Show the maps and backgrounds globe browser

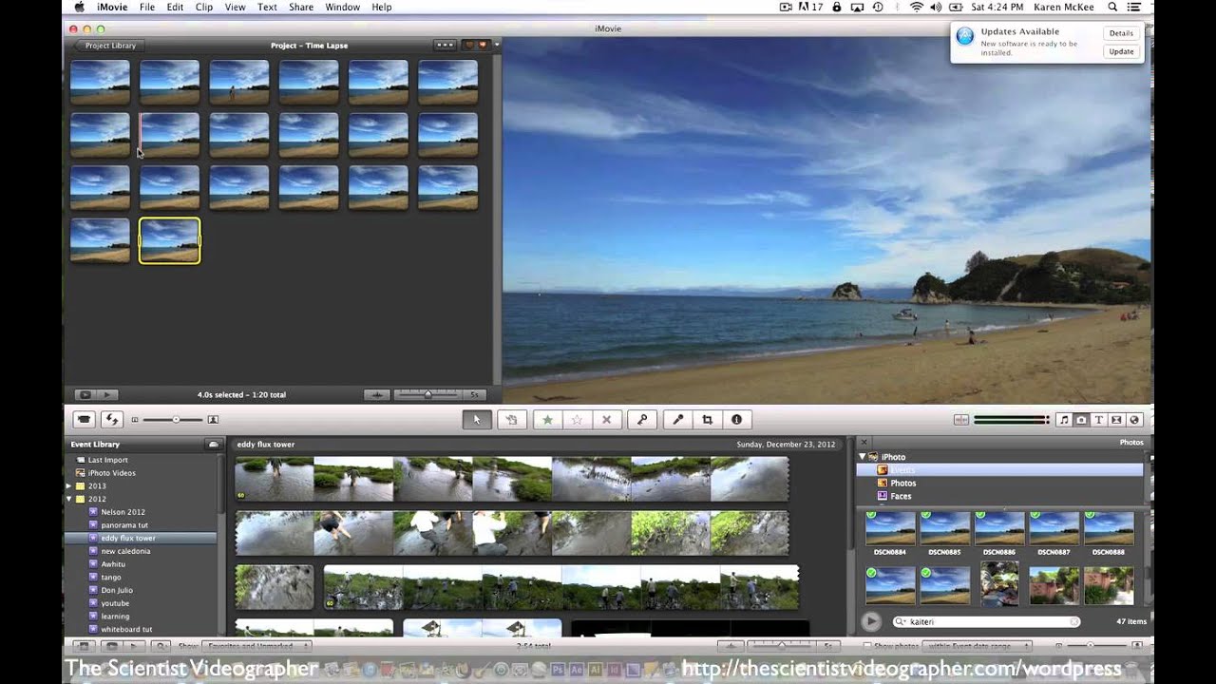[x=1134, y=420]
